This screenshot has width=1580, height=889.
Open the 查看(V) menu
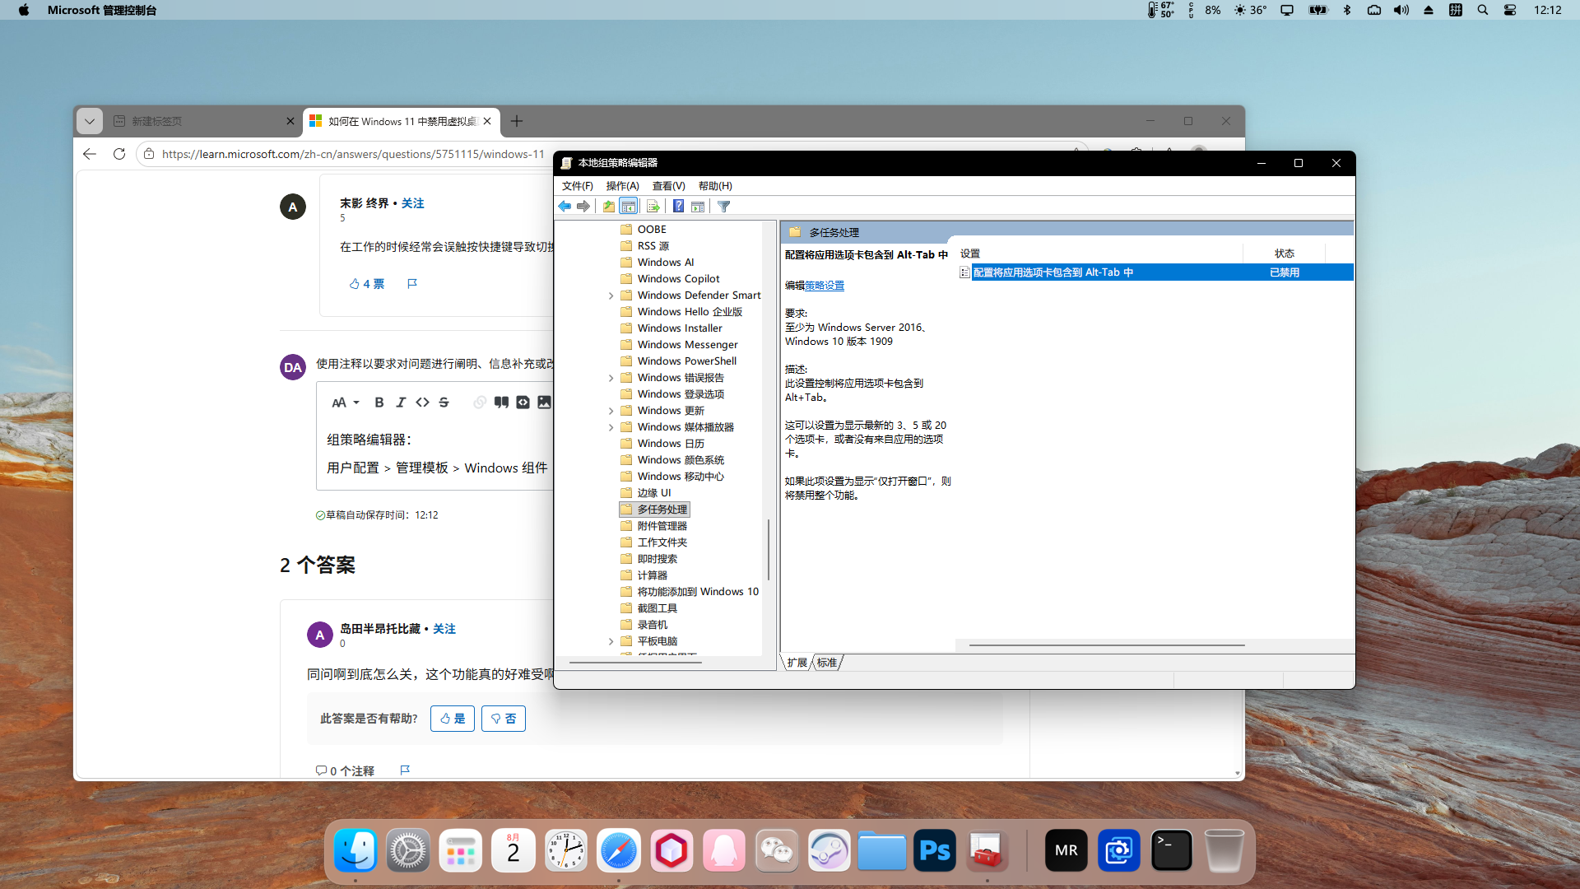pyautogui.click(x=668, y=186)
